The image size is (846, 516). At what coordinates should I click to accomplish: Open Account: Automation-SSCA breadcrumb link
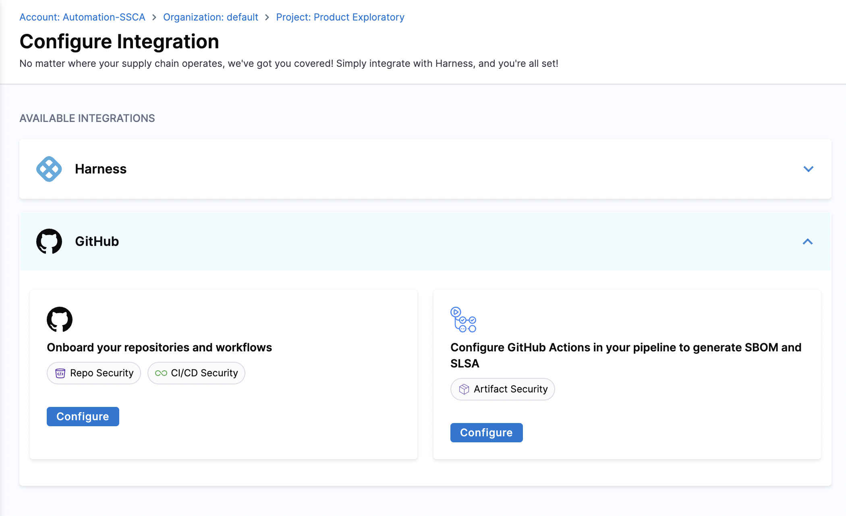coord(82,17)
